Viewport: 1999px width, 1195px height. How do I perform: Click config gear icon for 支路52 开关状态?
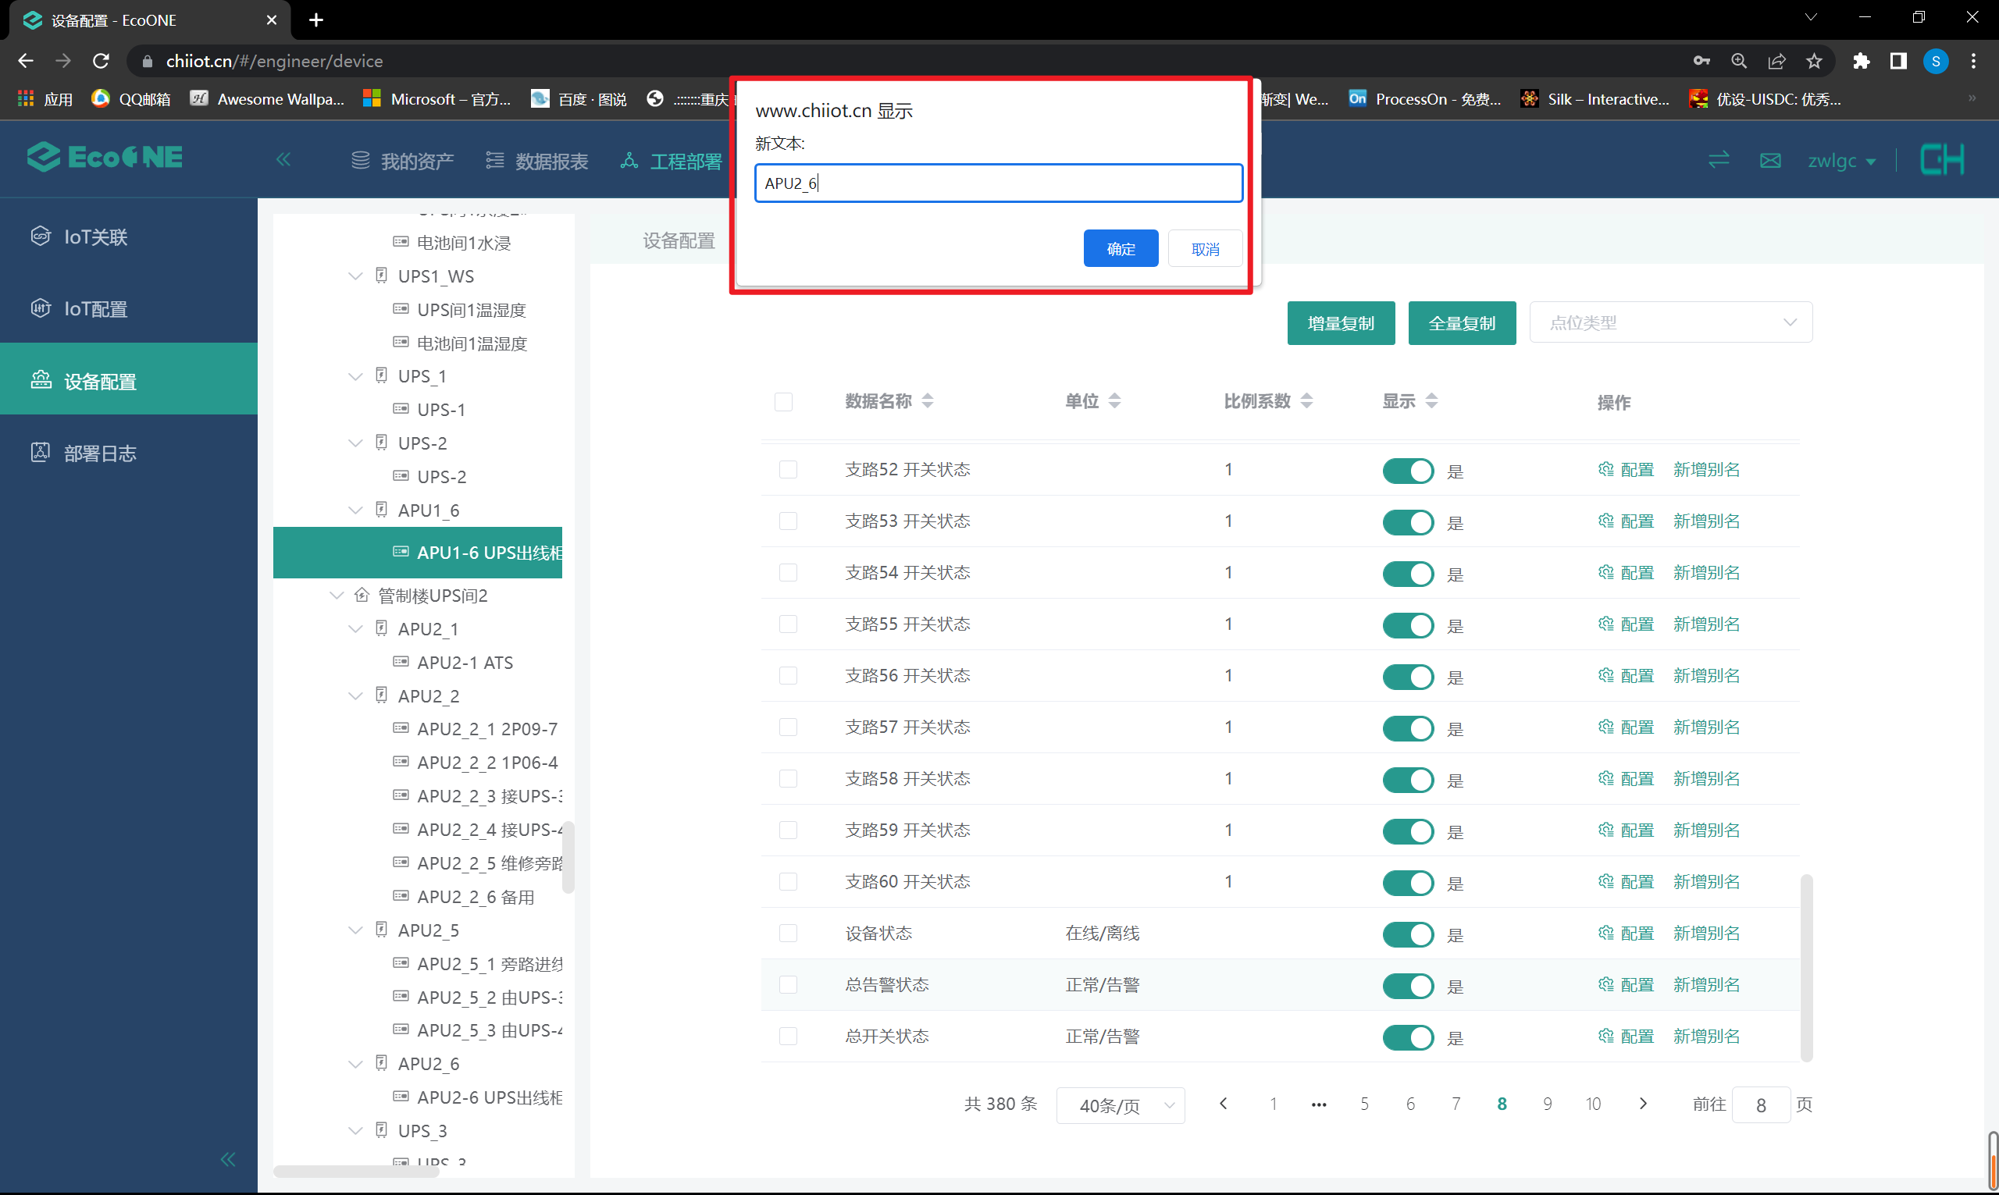coord(1605,469)
